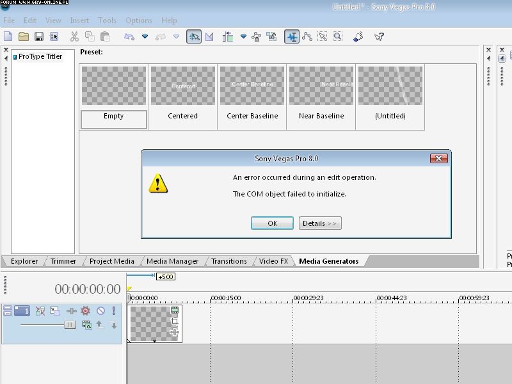
Task: Paste from clipboard using the toolbar
Action: [105, 36]
